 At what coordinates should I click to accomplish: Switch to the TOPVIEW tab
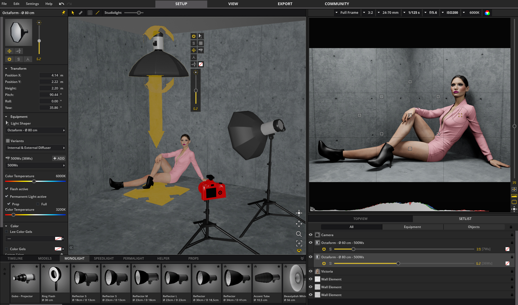(x=360, y=219)
